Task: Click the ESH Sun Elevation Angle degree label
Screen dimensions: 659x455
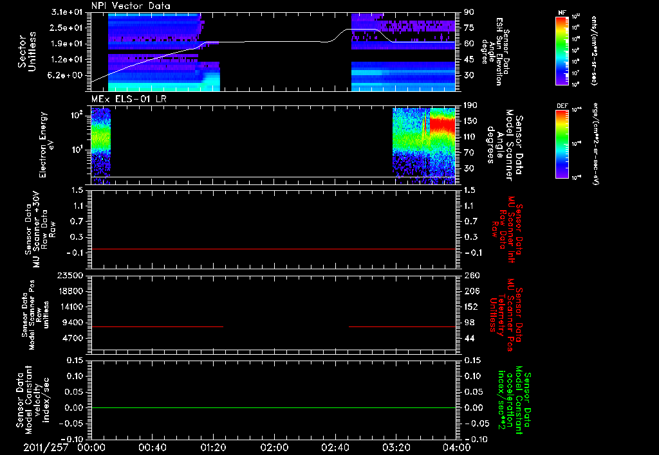Action: click(x=496, y=51)
